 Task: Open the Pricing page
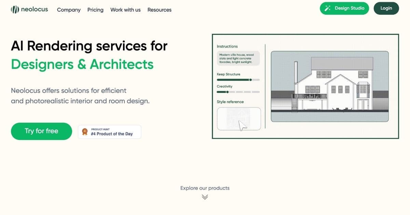[95, 10]
